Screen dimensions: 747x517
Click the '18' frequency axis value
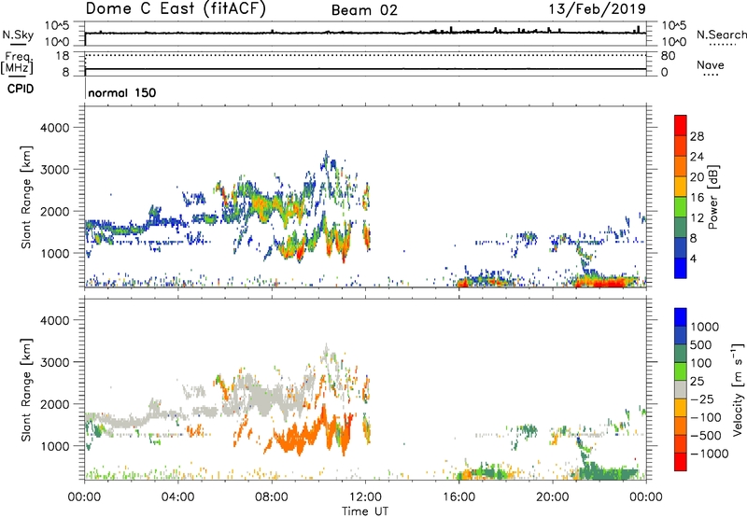click(x=63, y=56)
